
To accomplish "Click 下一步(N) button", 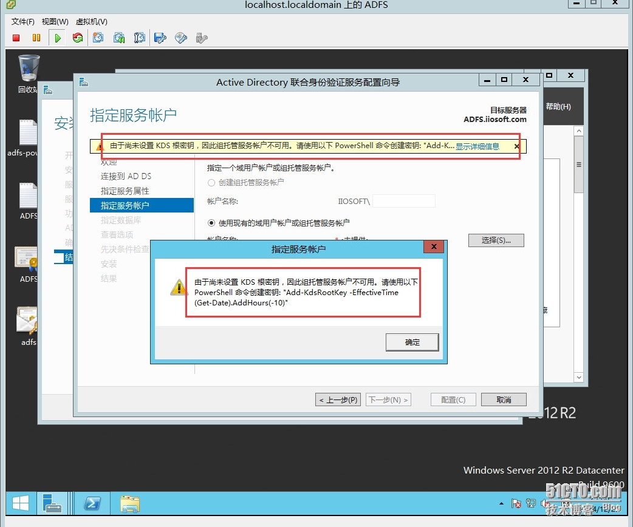I will [388, 399].
